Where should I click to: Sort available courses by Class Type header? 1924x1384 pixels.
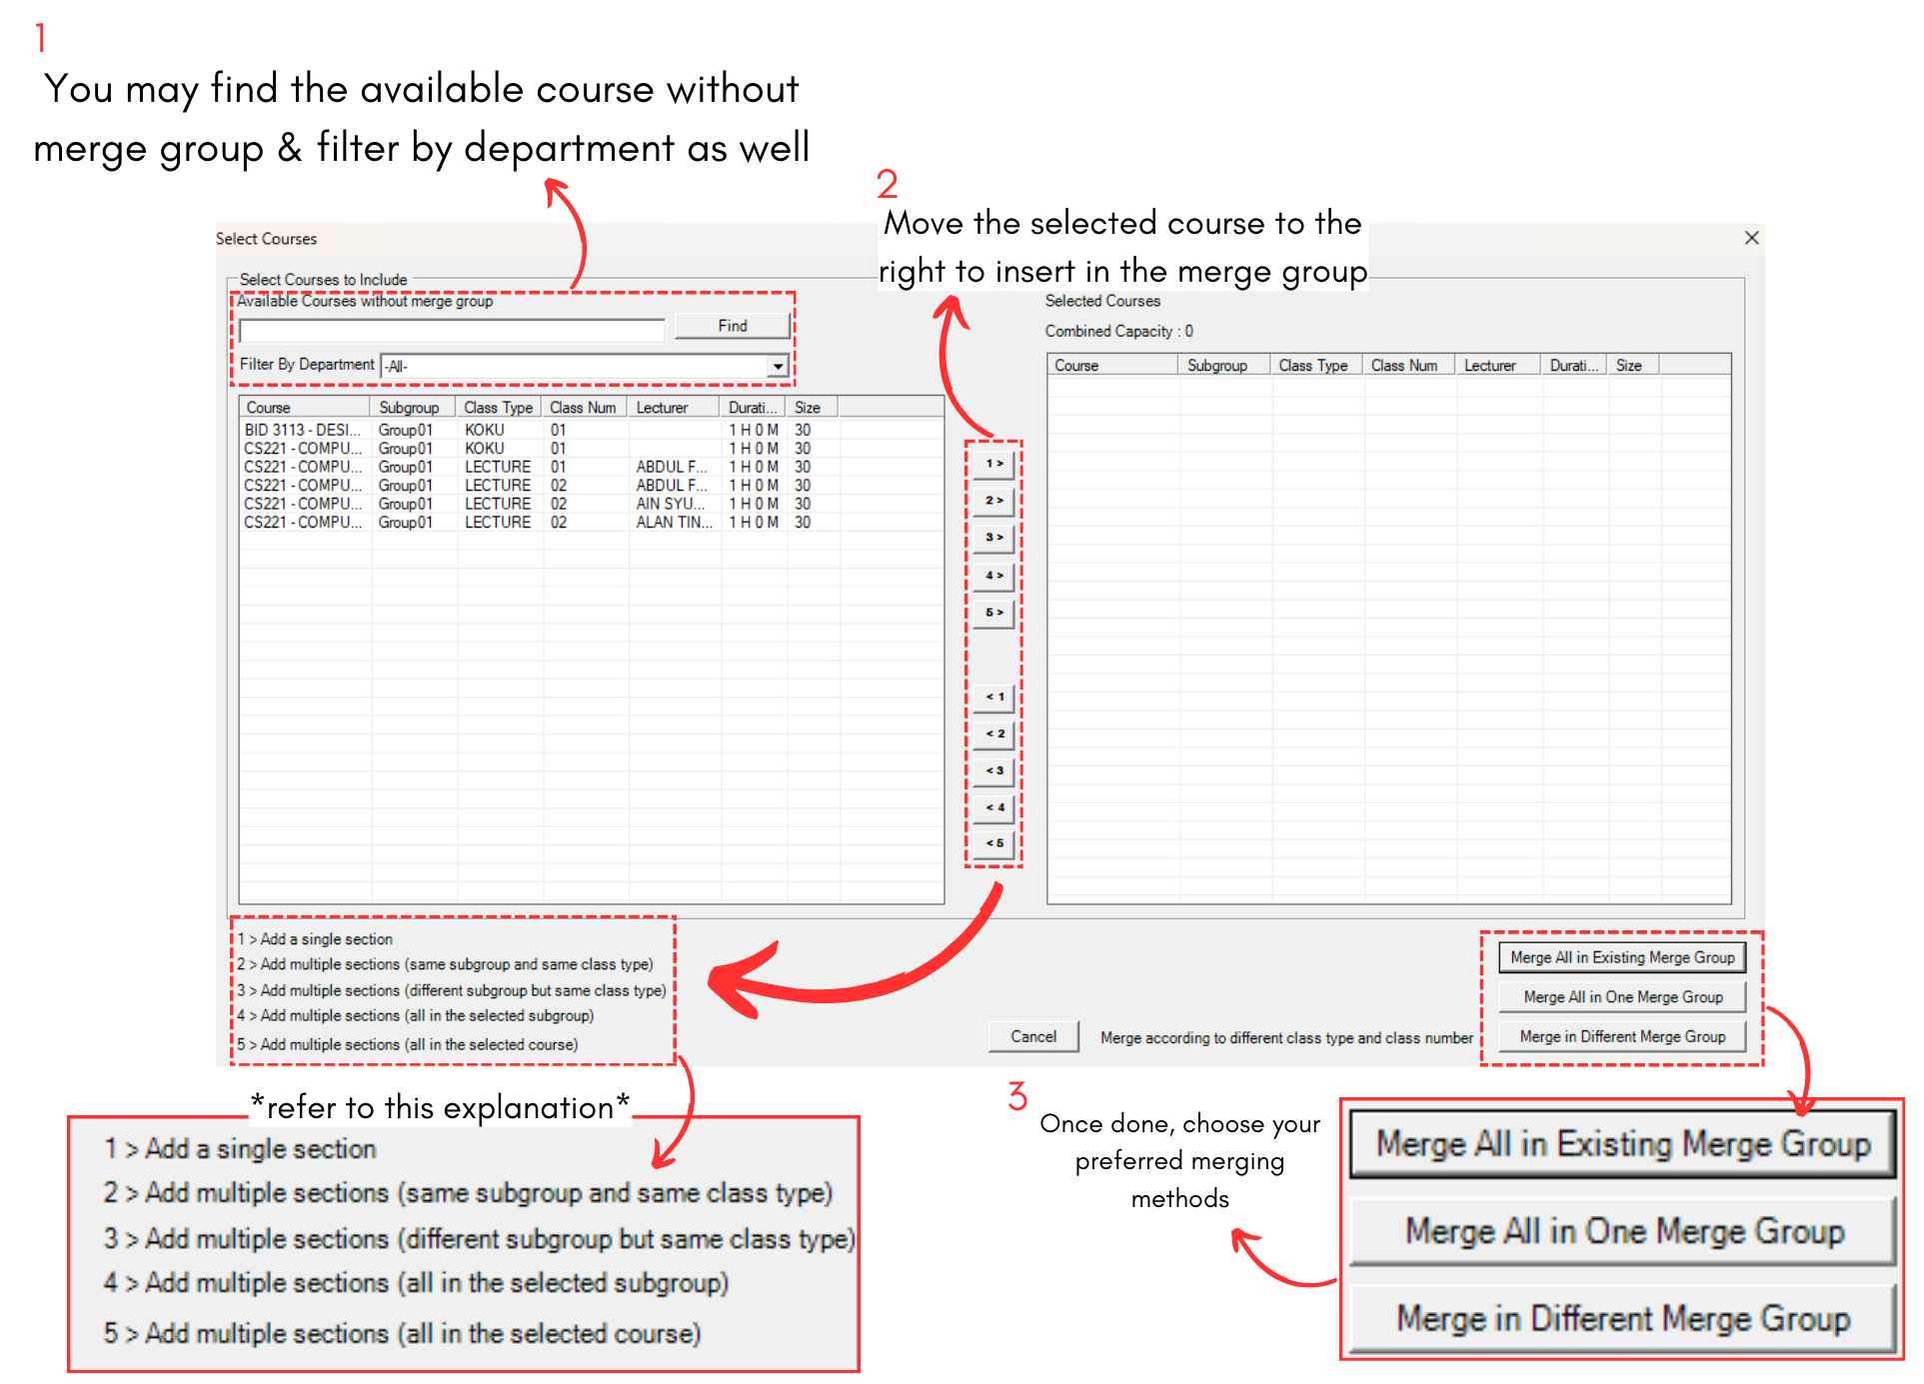498,408
